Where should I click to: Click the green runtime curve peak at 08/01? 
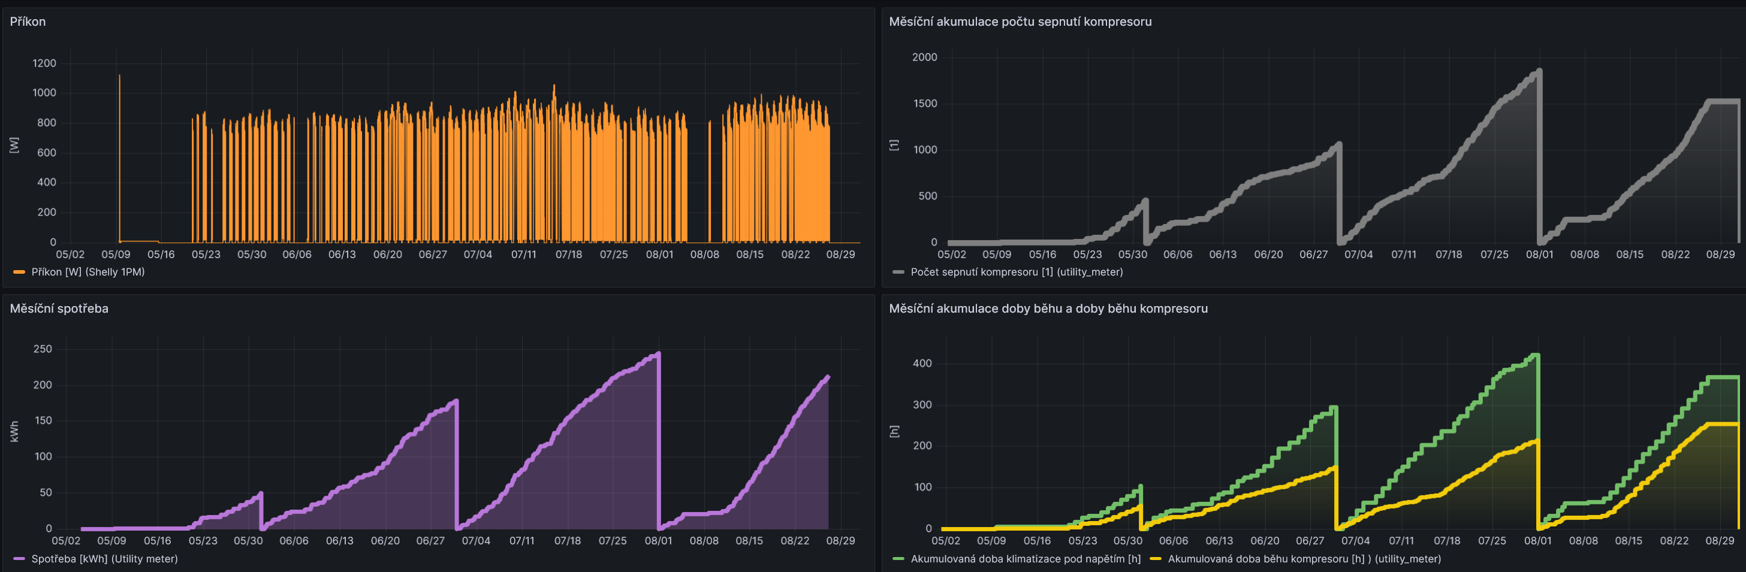[x=1537, y=355]
